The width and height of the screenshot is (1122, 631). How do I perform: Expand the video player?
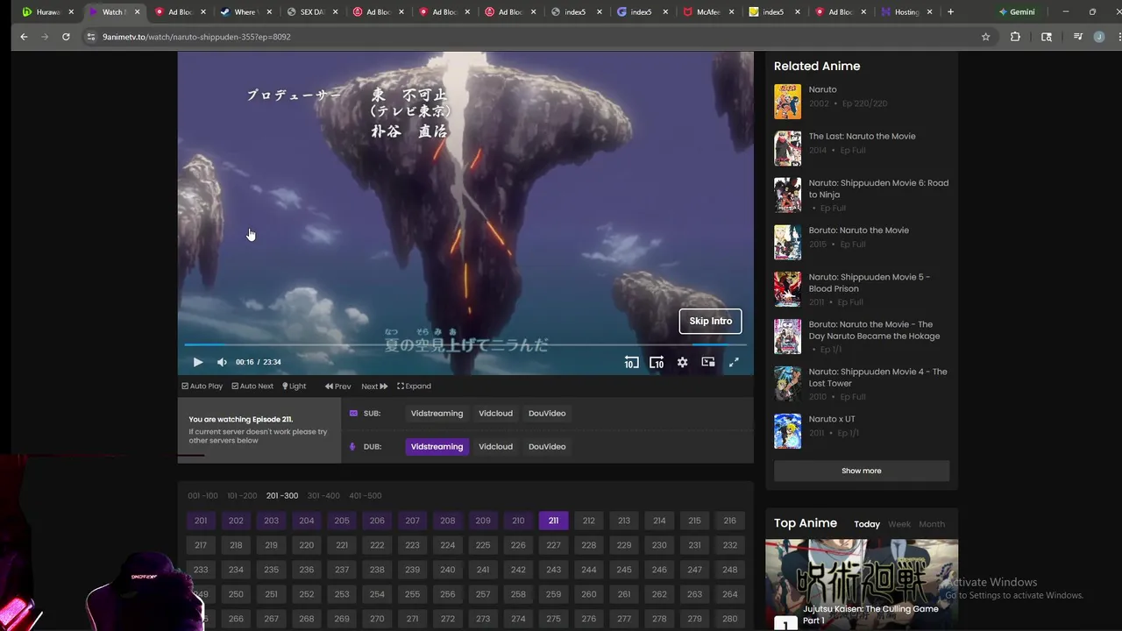coord(414,386)
